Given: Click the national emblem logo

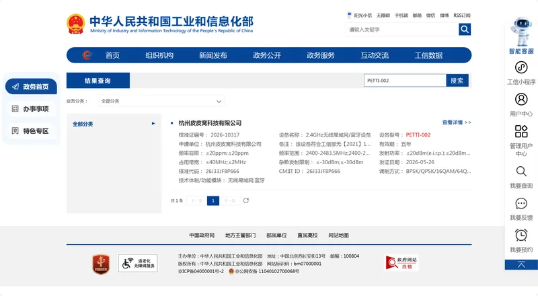Looking at the screenshot, I should click(75, 24).
